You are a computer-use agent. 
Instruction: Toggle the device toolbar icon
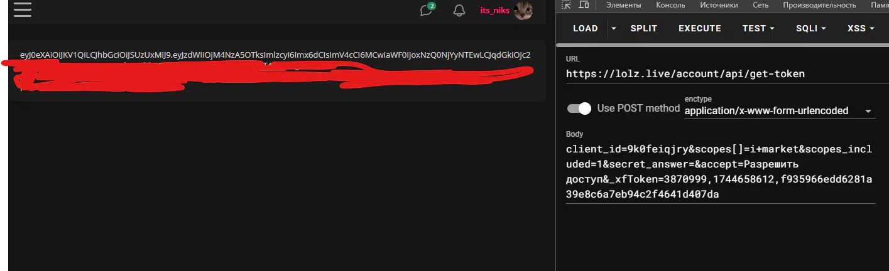[x=584, y=5]
